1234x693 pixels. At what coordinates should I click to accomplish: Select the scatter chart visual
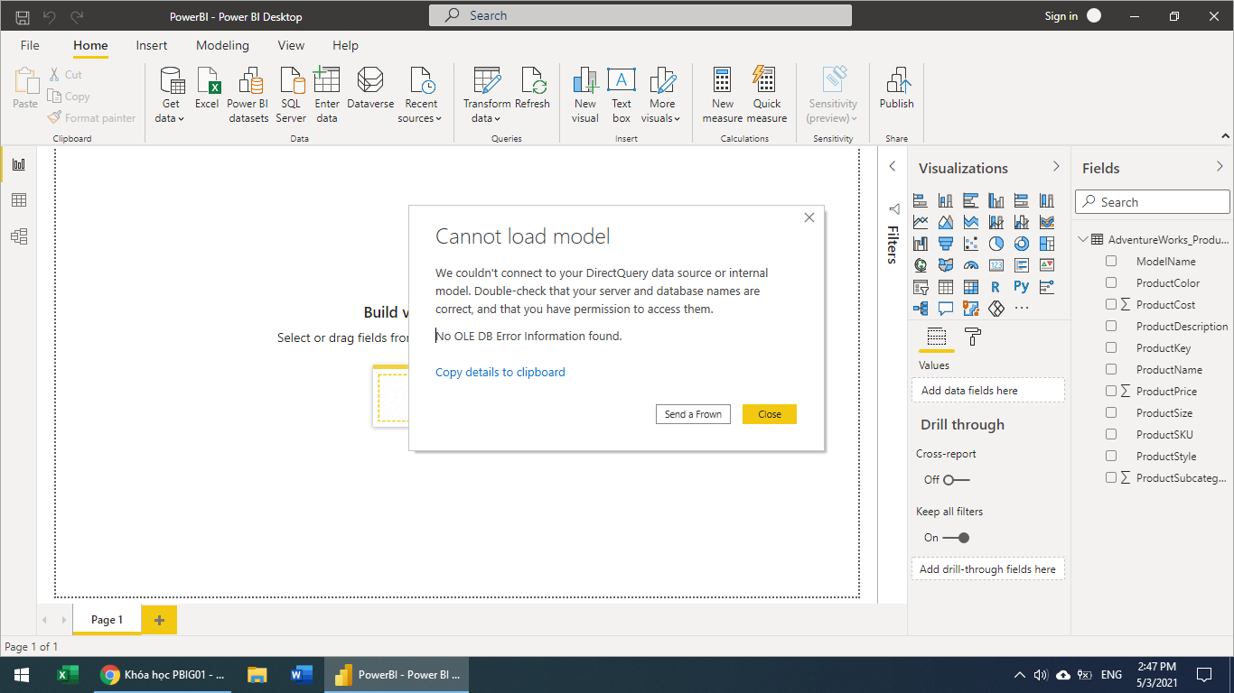click(971, 244)
